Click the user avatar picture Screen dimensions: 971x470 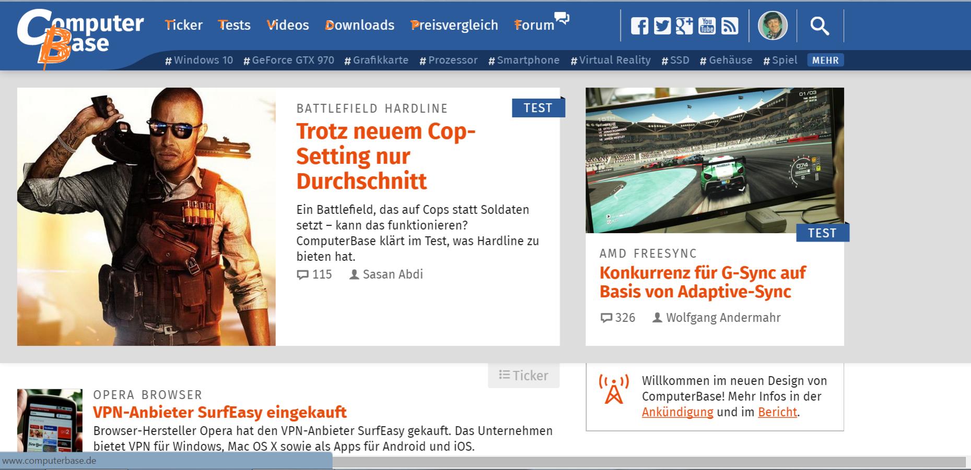click(773, 26)
